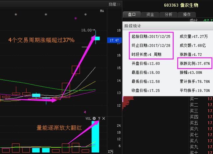Switch to the 分析 tab
This screenshot has width=213, height=154.
[168, 14]
